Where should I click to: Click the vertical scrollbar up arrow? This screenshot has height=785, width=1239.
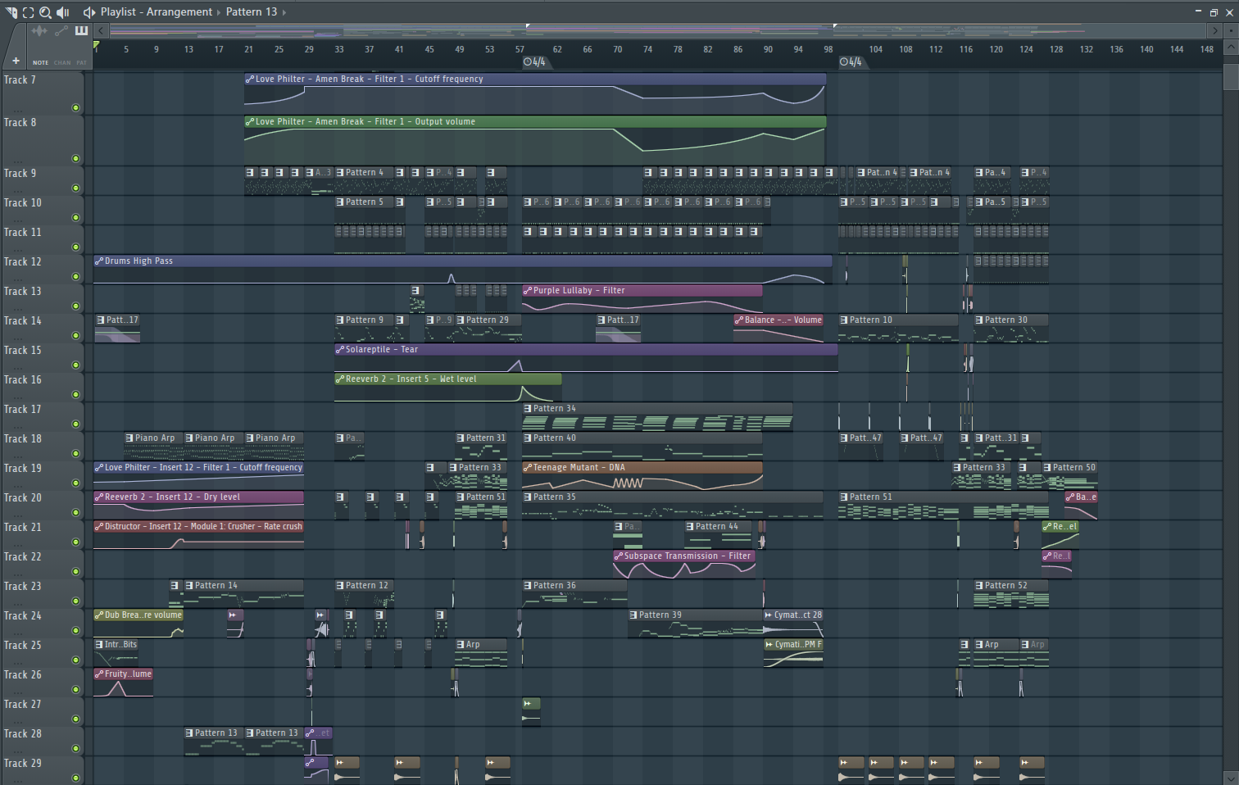[x=1230, y=48]
